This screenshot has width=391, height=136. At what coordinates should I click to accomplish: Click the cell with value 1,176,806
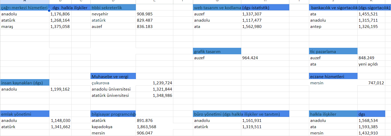[60, 14]
